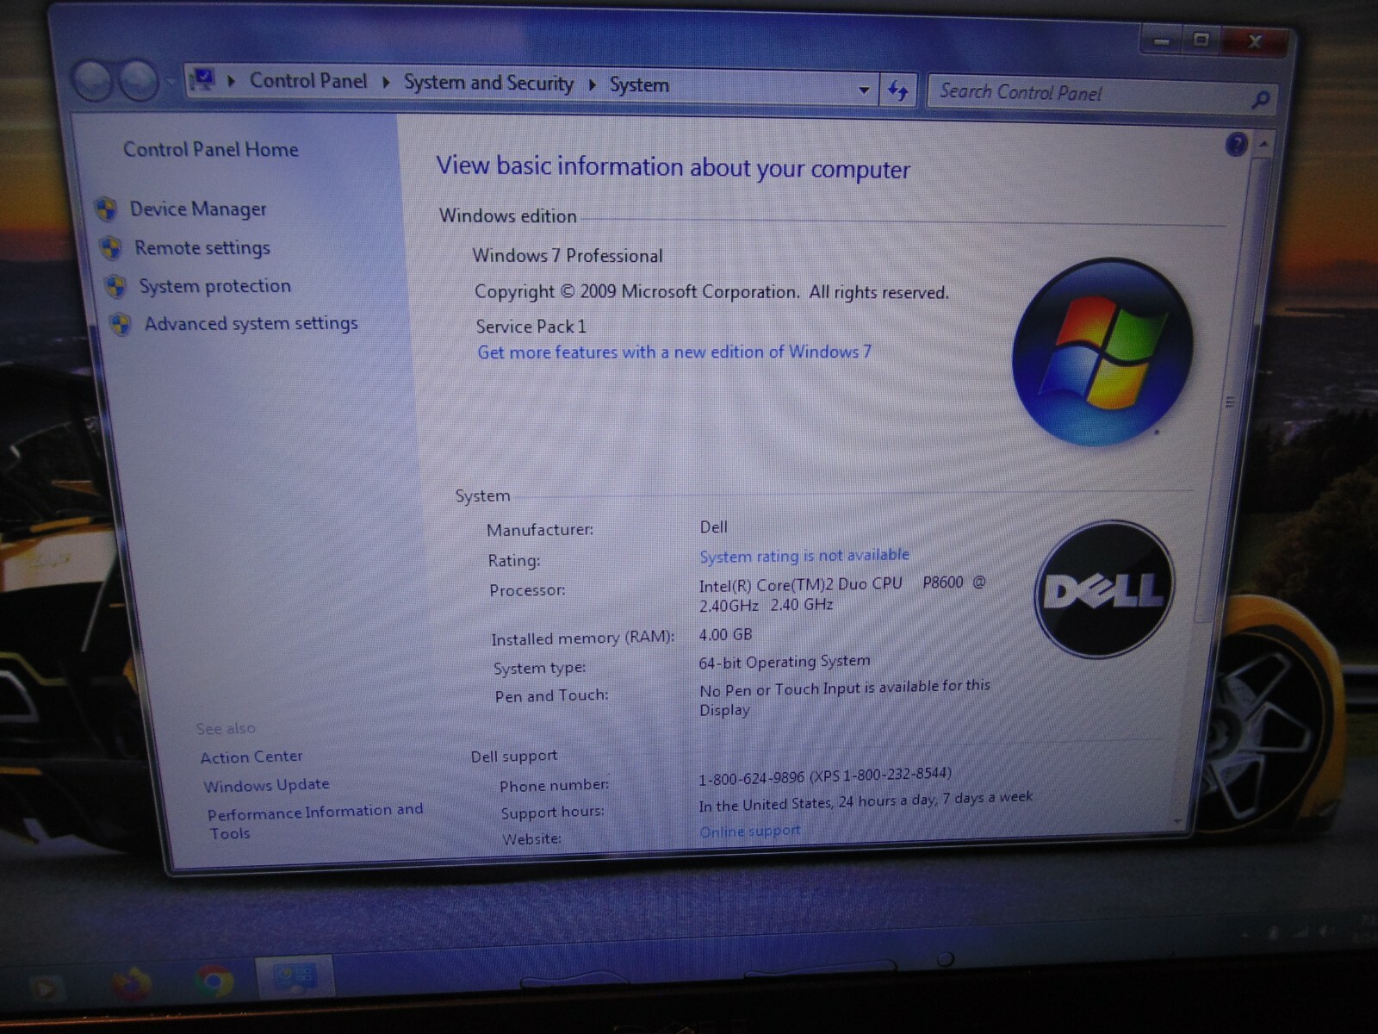Viewport: 1378px width, 1034px height.
Task: Click the search magnifier icon
Action: pyautogui.click(x=1261, y=100)
